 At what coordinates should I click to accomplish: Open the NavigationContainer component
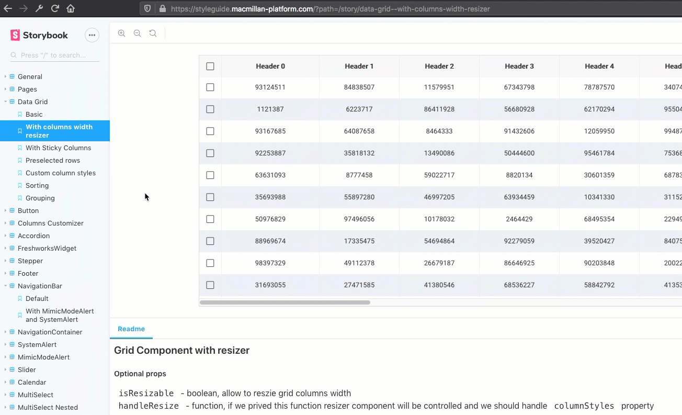(50, 332)
